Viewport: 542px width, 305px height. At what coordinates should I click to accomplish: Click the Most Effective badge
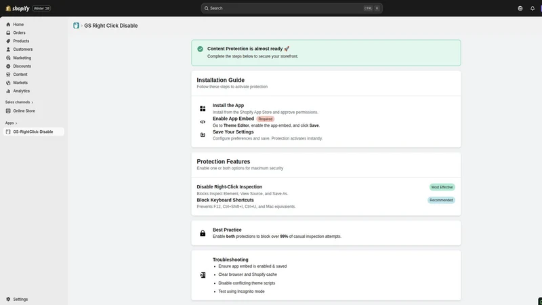442,187
